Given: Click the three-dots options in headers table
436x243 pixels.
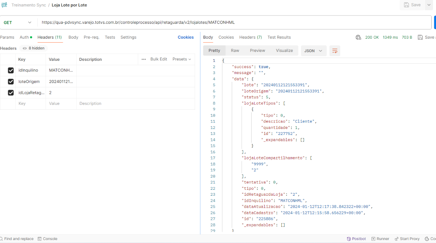Looking at the screenshot, I should click(x=143, y=59).
